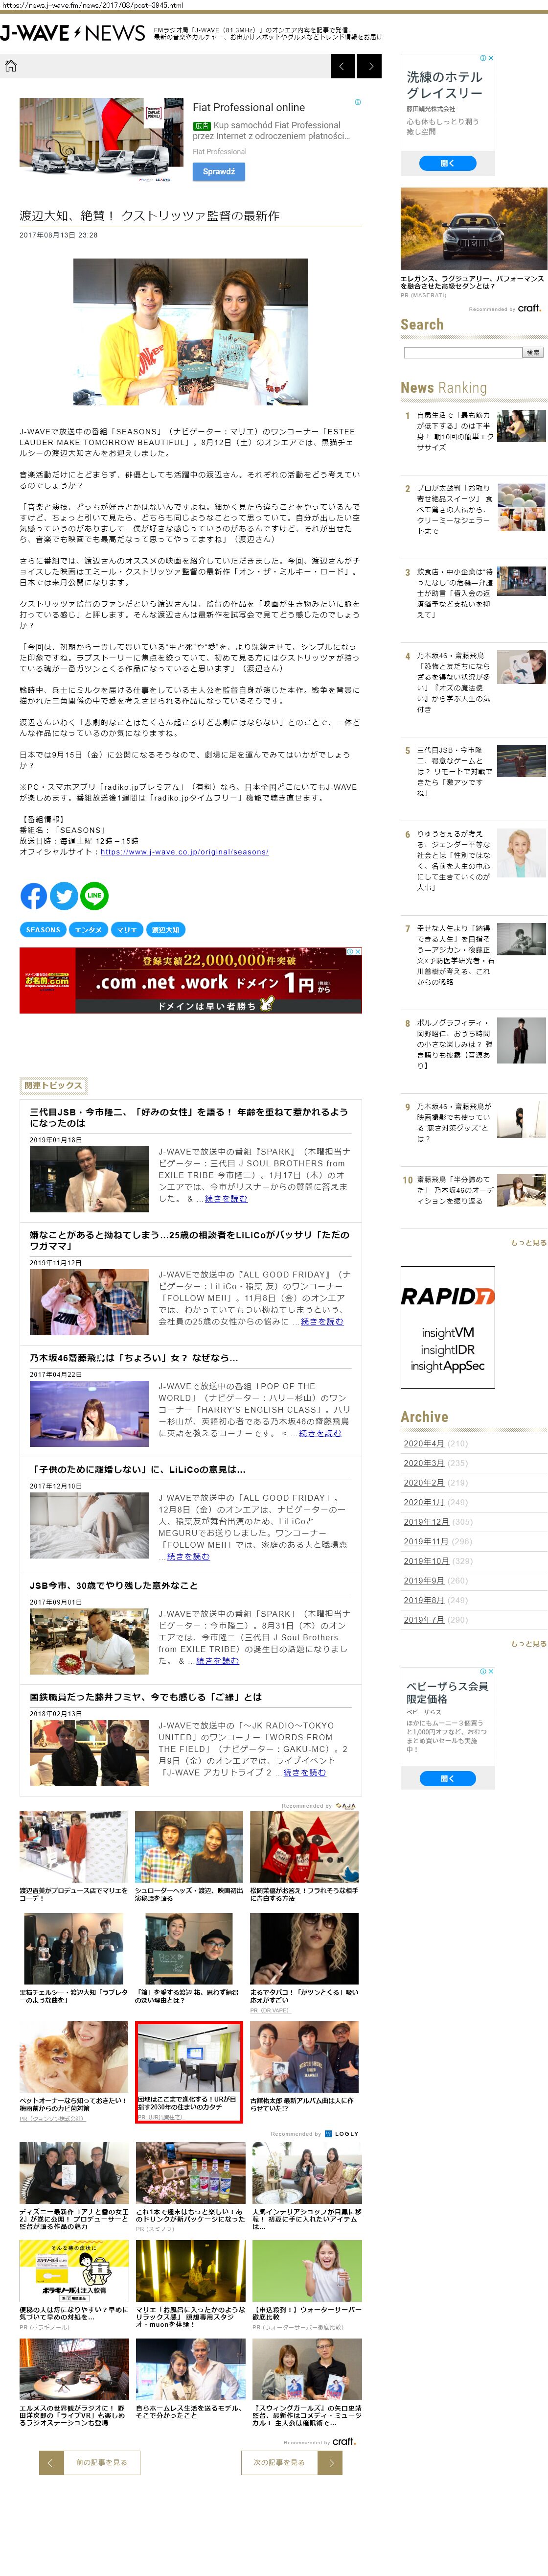Click the home icon below the logo

pos(11,66)
